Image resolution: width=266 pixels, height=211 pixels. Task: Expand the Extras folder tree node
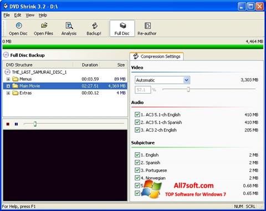(x=8, y=93)
